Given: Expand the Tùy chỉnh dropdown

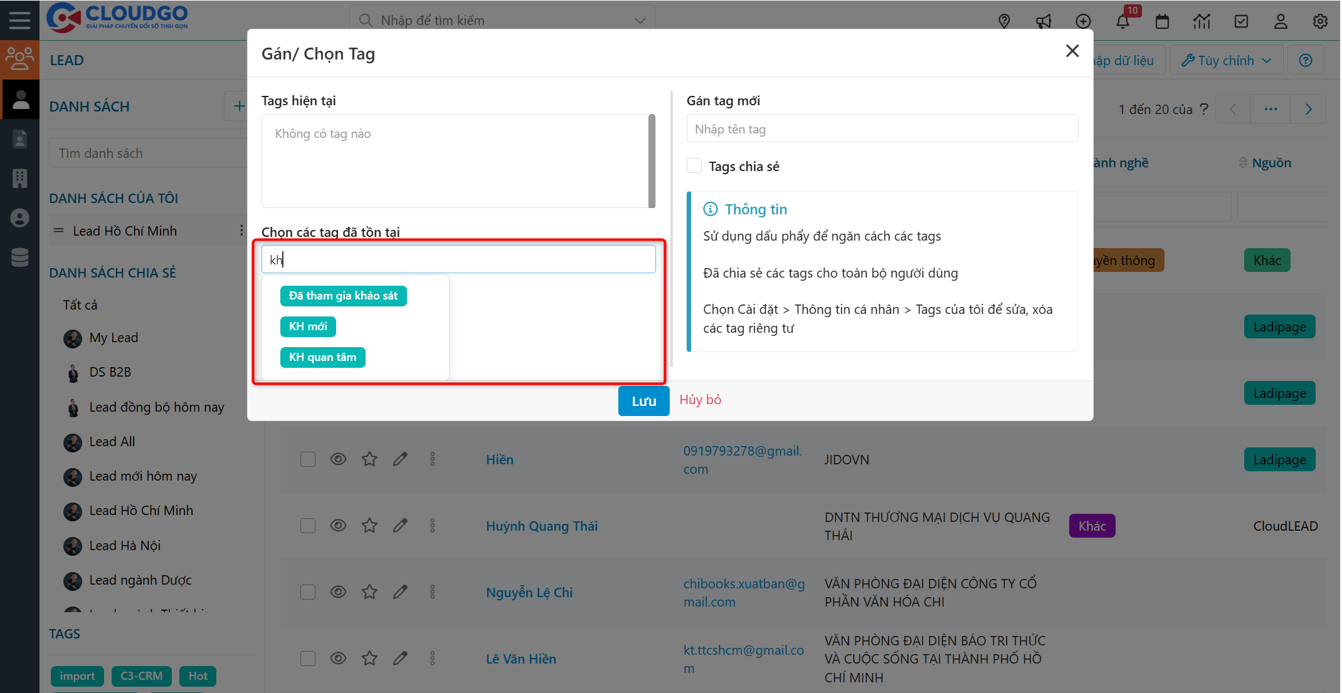Looking at the screenshot, I should pyautogui.click(x=1226, y=60).
